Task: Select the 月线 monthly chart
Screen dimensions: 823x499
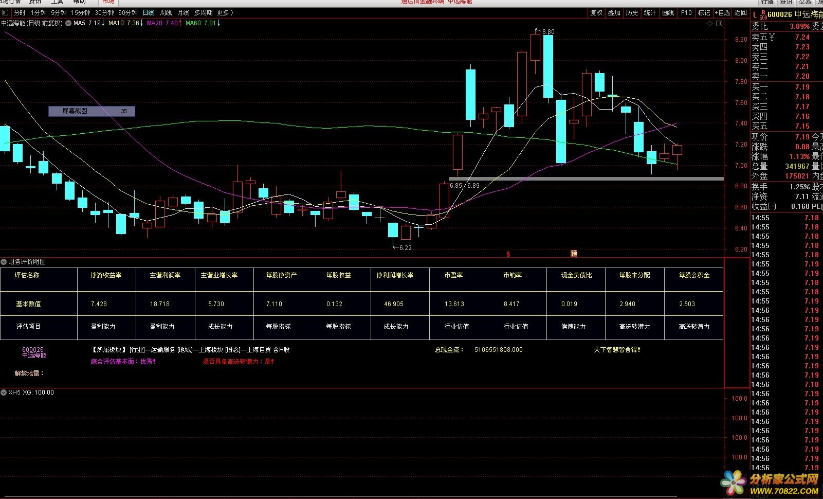Action: tap(184, 13)
